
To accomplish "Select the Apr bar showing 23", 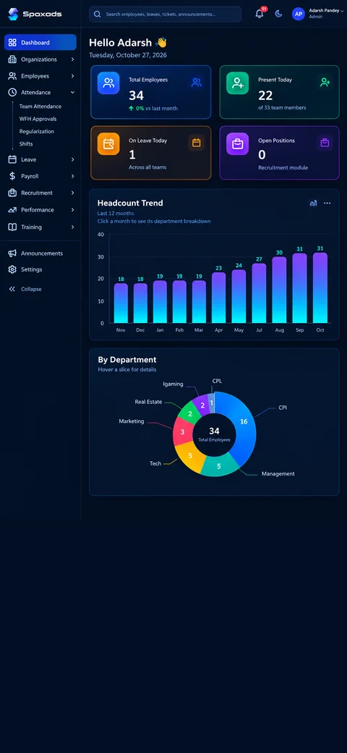I will 218,298.
